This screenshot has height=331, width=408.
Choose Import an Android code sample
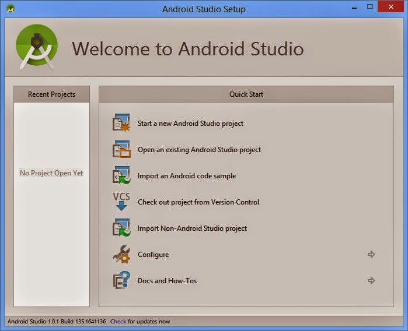pyautogui.click(x=187, y=176)
